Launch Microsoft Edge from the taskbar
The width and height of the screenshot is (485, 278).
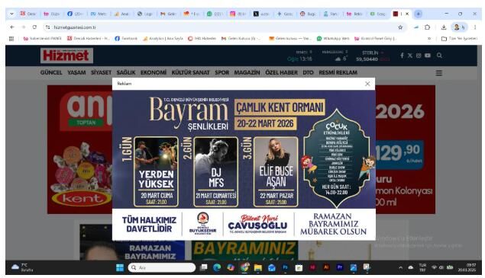[x=217, y=267]
